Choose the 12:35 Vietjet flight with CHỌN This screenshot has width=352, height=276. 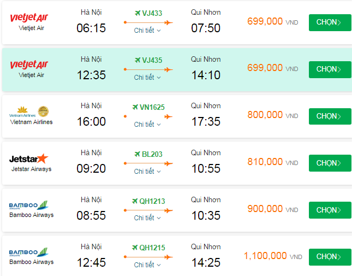click(330, 69)
